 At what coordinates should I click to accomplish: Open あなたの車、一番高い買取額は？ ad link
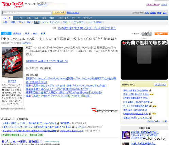pyautogui.click(x=22, y=141)
